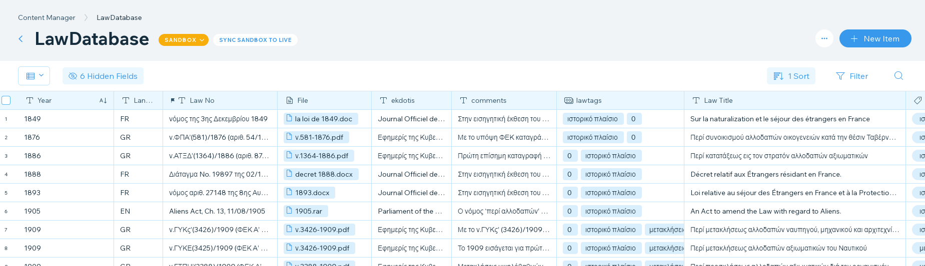The image size is (925, 266).
Task: Click the EN language cell
Action: 138,211
